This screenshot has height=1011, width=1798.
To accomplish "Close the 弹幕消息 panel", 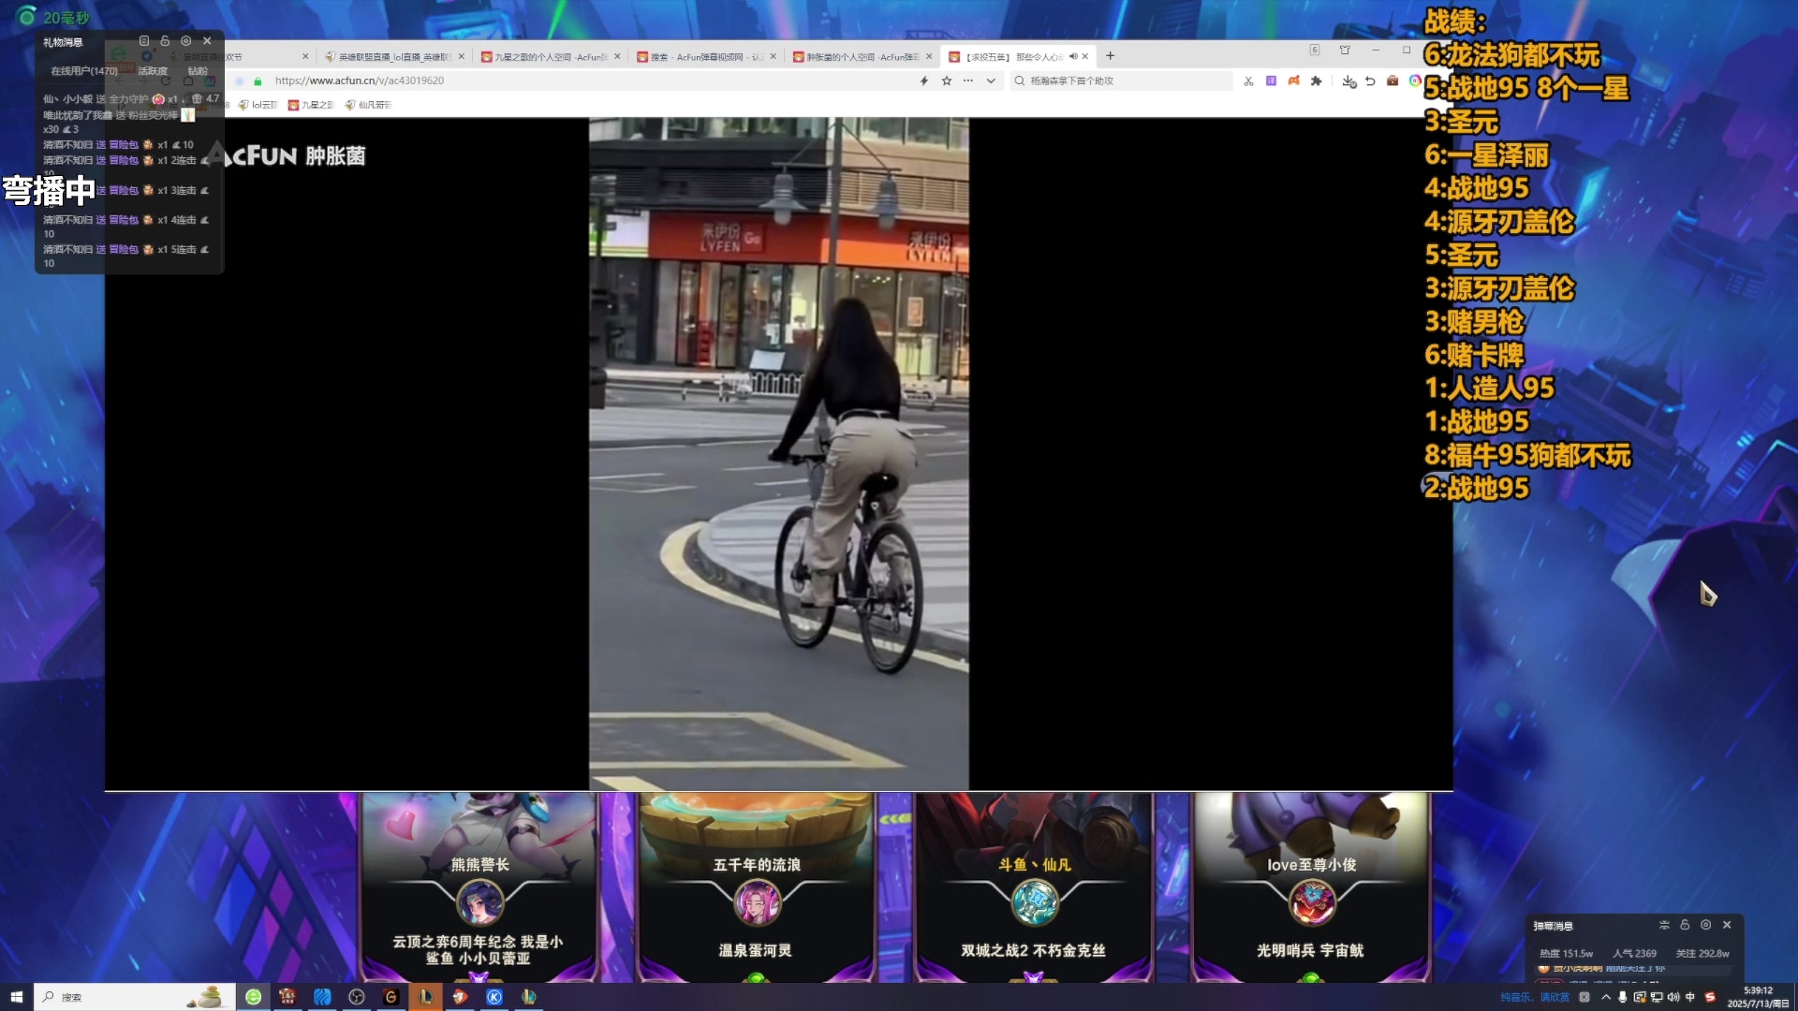I will 1727,925.
